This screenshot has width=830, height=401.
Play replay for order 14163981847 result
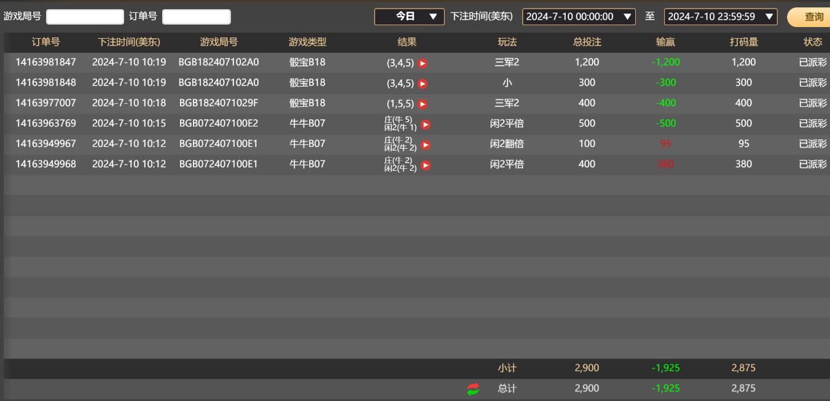pyautogui.click(x=423, y=63)
